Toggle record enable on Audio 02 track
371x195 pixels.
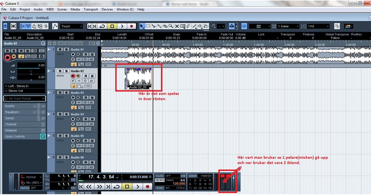point(73,76)
